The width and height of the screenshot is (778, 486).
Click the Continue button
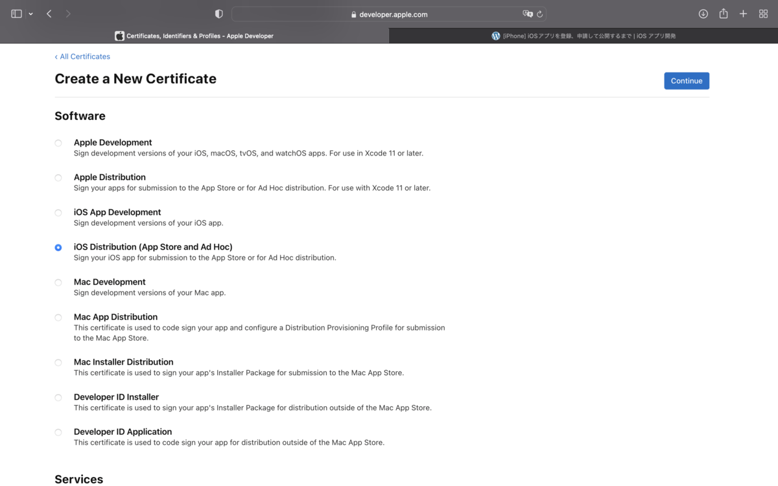(x=687, y=81)
